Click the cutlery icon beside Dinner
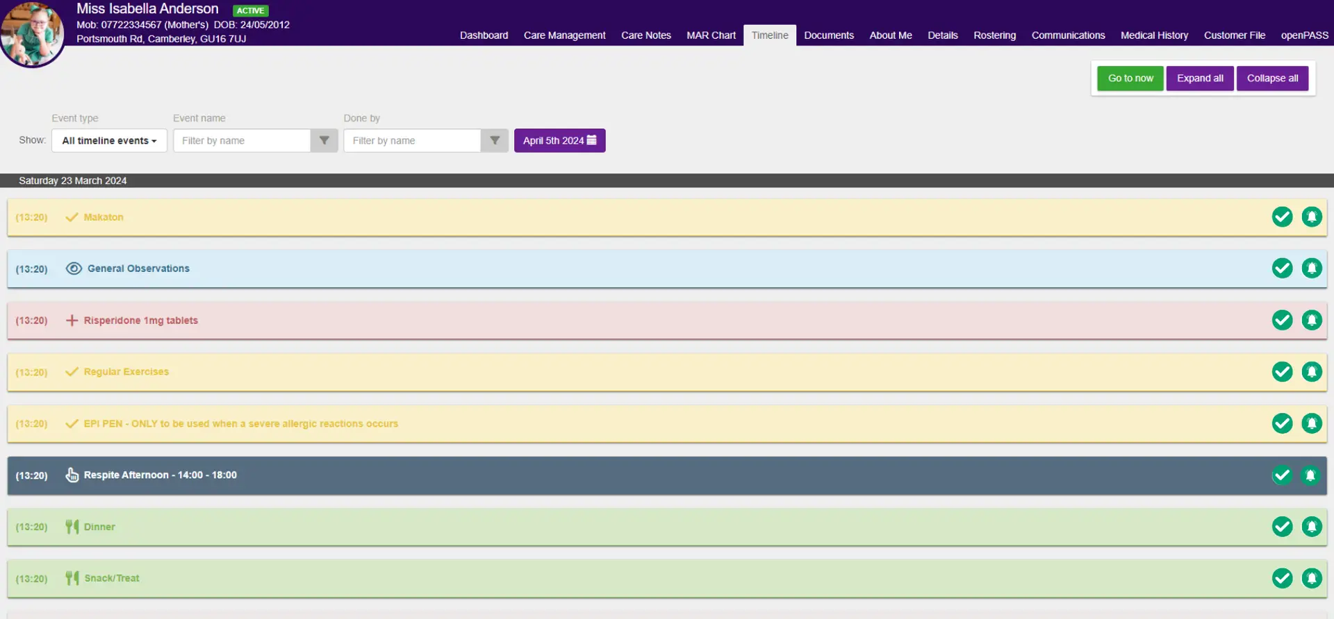This screenshot has height=619, width=1334. click(72, 527)
